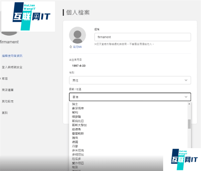Click 簽到 in the sidebar
This screenshot has width=201, height=171.
(5, 113)
